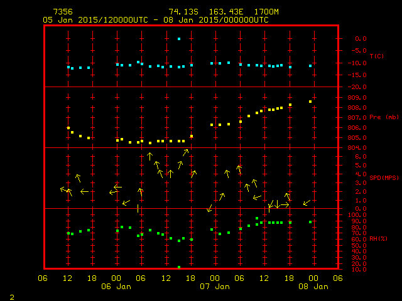The image size is (402, 301).
Task: Select the 07 Jan date label
Action: pyautogui.click(x=215, y=287)
